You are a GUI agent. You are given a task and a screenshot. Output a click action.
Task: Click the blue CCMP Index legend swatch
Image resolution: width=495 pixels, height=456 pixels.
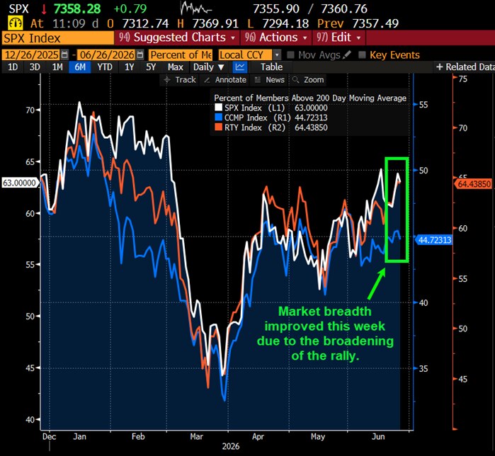point(218,118)
